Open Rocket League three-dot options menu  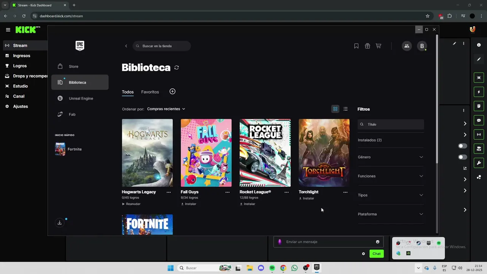(286, 192)
